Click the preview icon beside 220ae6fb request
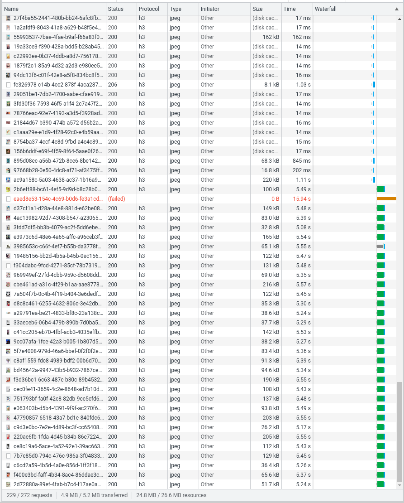 coord(8,437)
